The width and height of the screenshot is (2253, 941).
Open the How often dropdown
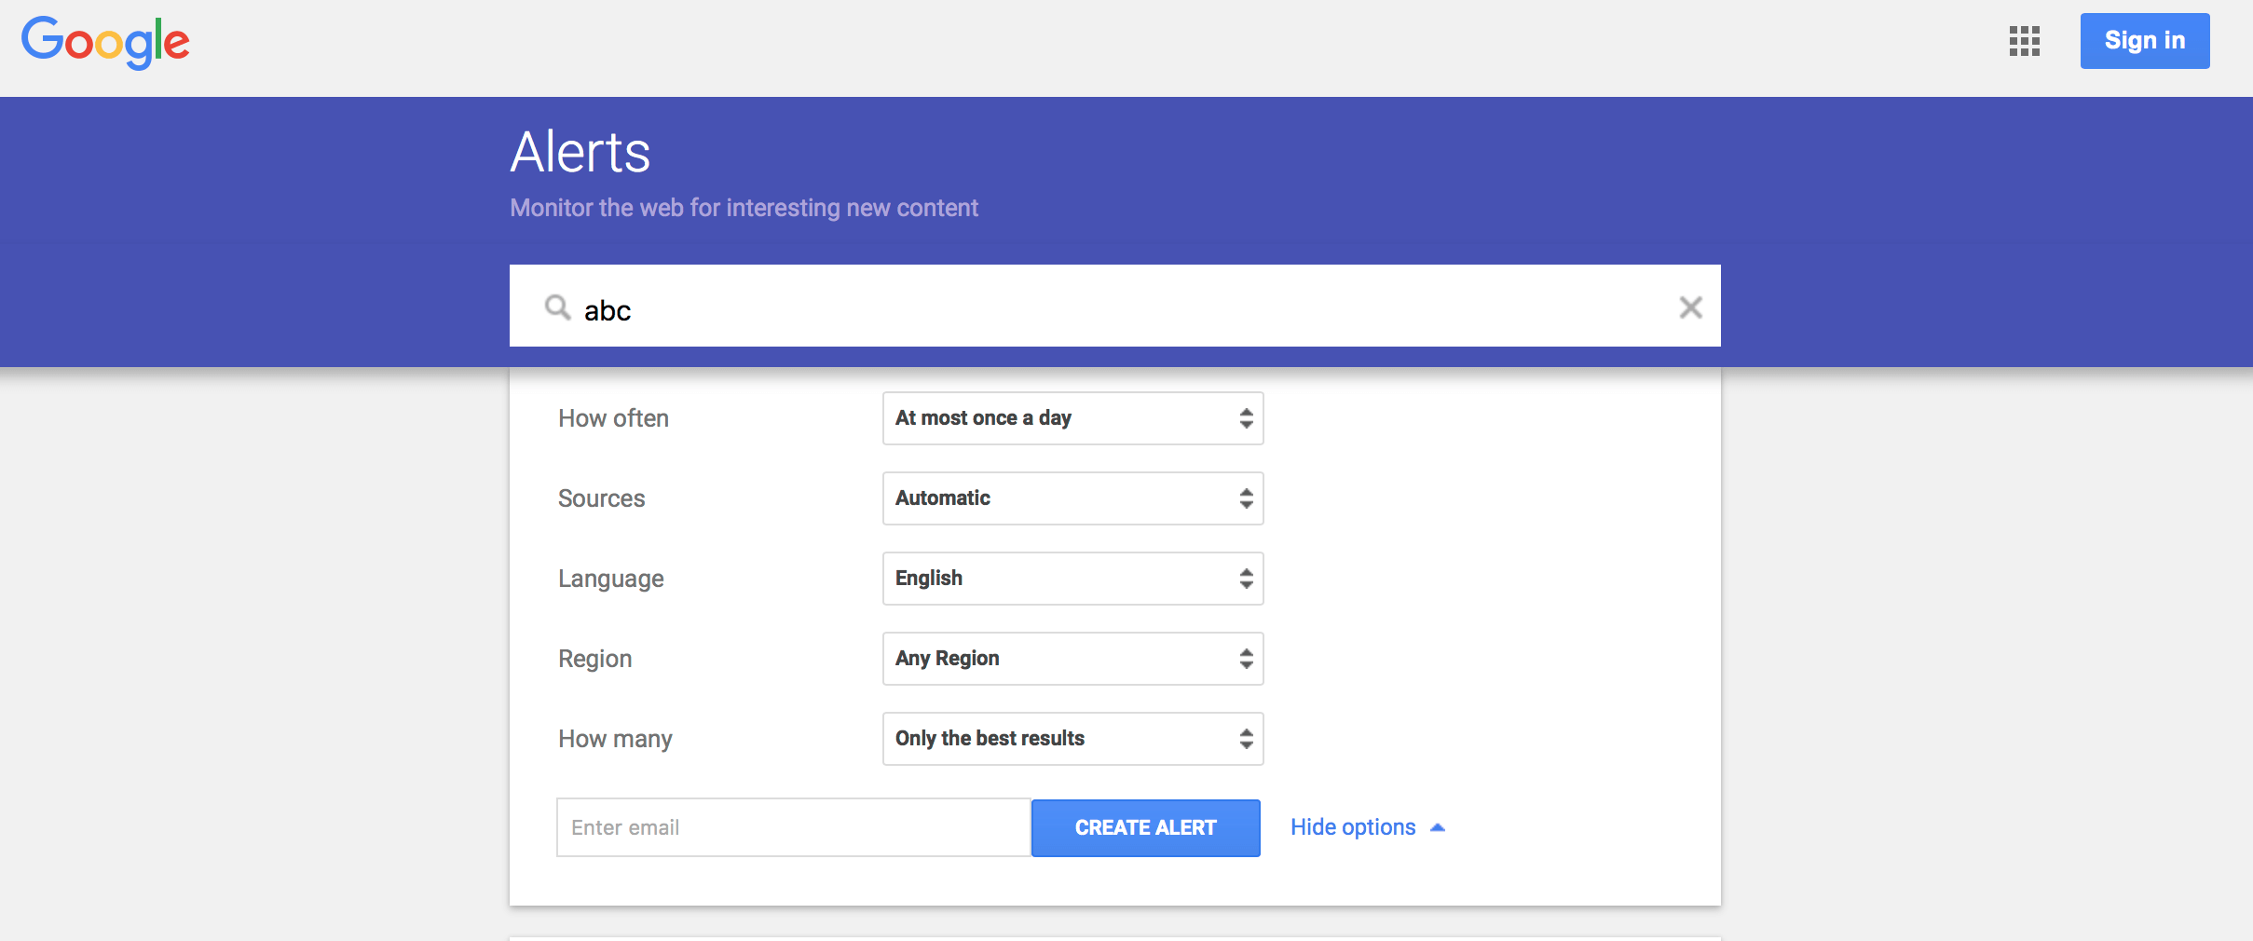point(1072,418)
